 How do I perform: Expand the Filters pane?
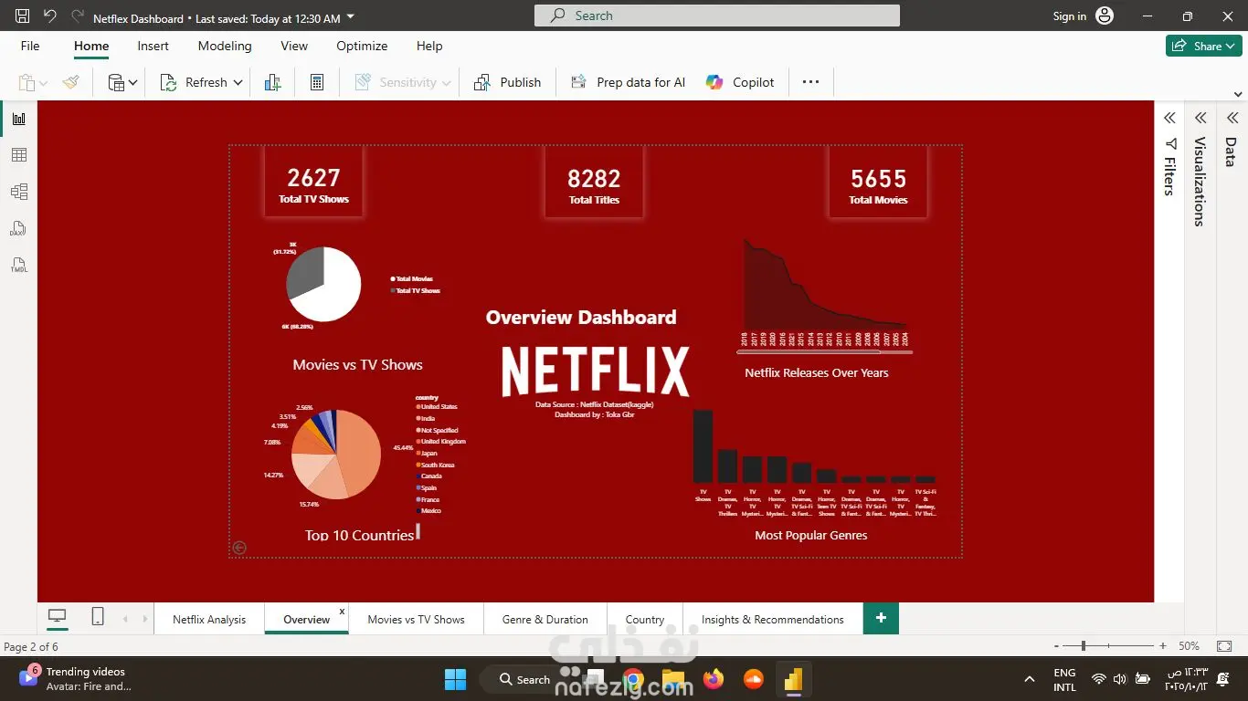[x=1170, y=118]
